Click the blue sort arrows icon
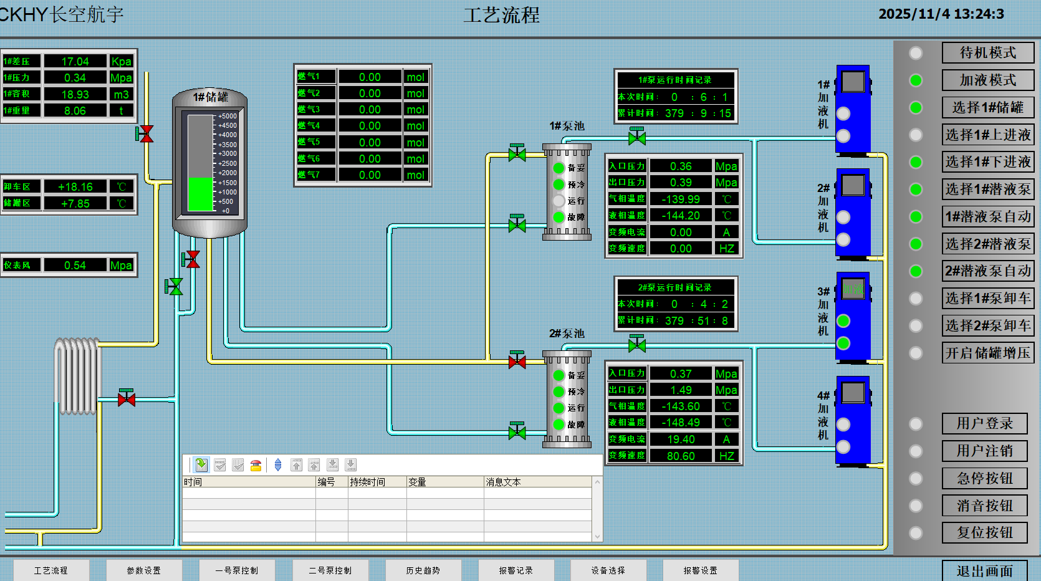Image resolution: width=1041 pixels, height=581 pixels. [278, 465]
